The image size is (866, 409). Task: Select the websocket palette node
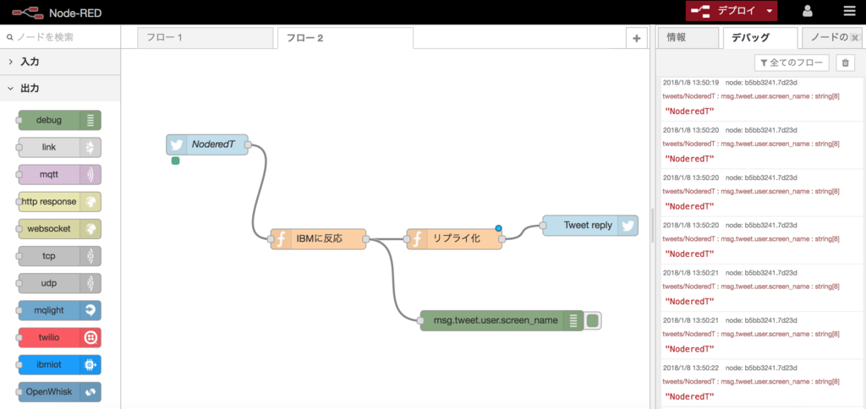60,228
